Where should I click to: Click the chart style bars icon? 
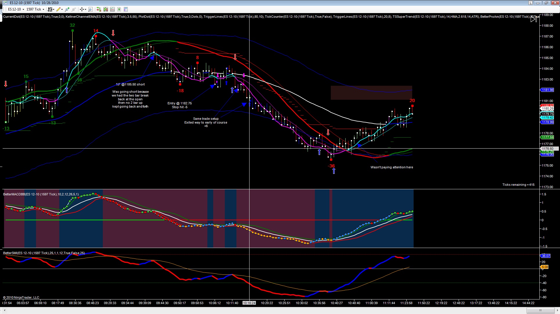50,9
